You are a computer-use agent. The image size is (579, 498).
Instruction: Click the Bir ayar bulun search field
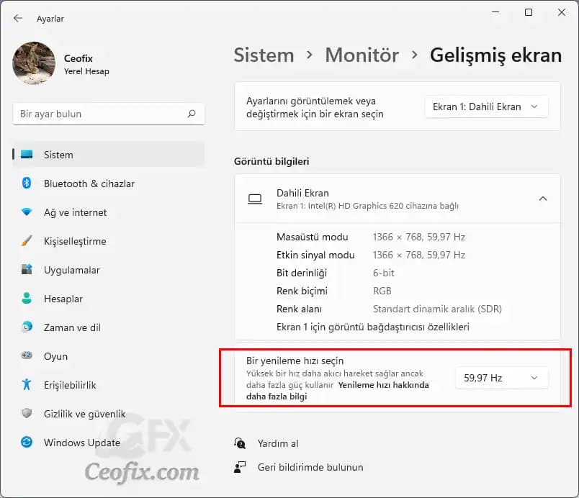pyautogui.click(x=101, y=114)
